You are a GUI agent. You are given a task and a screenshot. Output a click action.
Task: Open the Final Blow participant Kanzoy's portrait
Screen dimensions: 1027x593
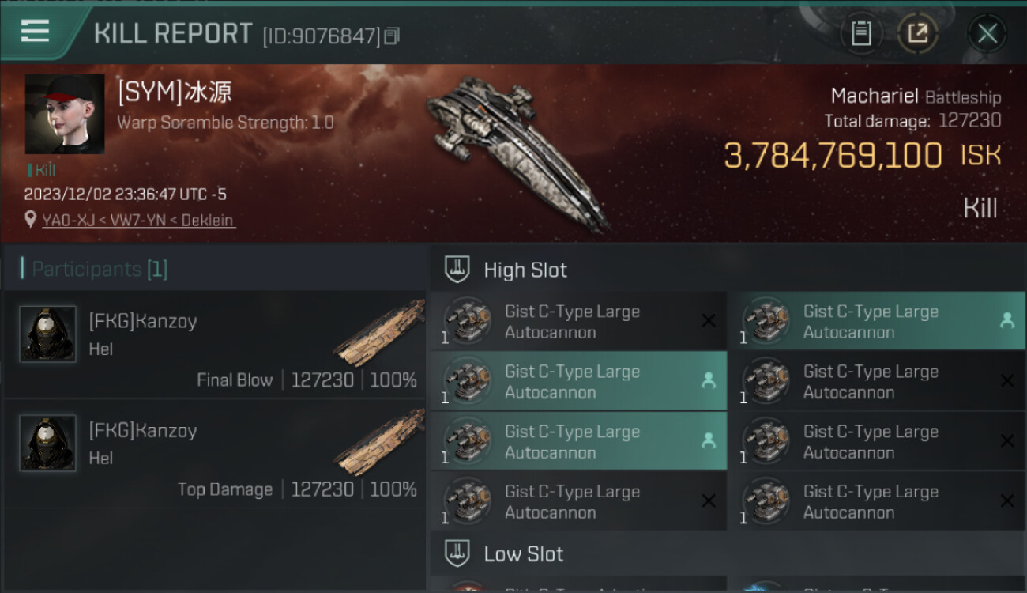47,334
